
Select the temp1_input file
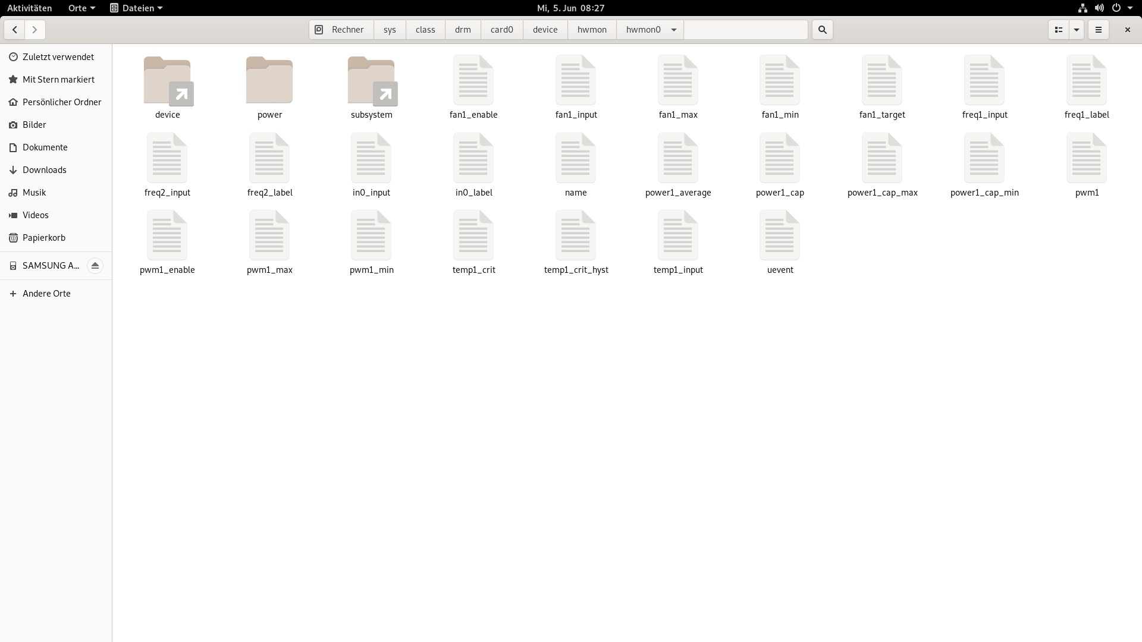click(x=677, y=241)
